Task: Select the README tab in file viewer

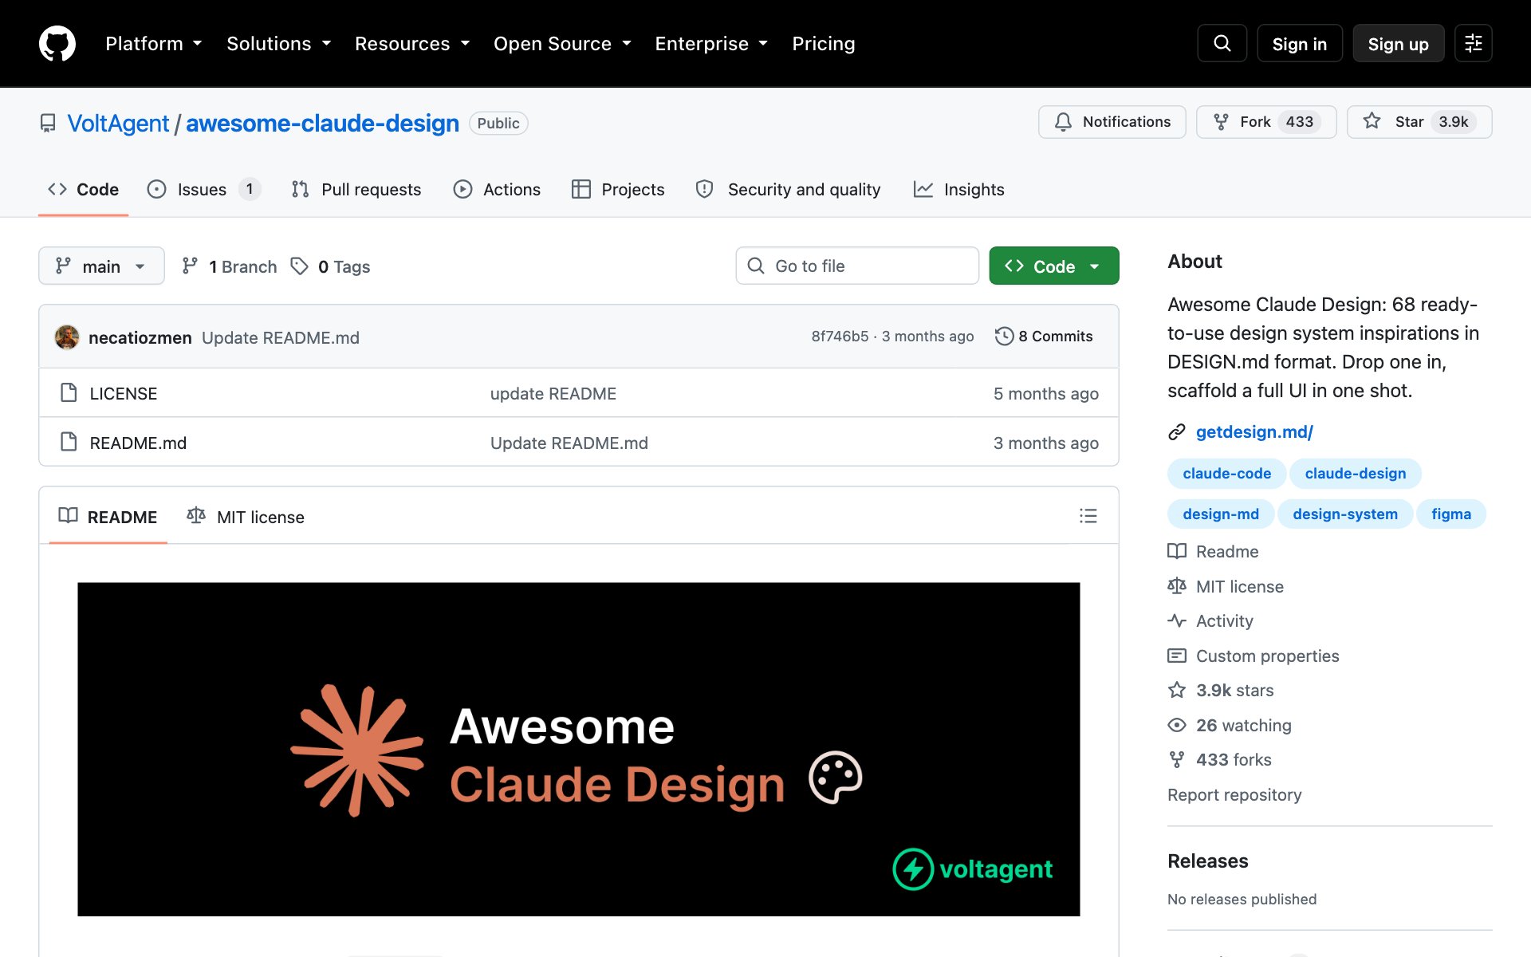Action: [108, 517]
